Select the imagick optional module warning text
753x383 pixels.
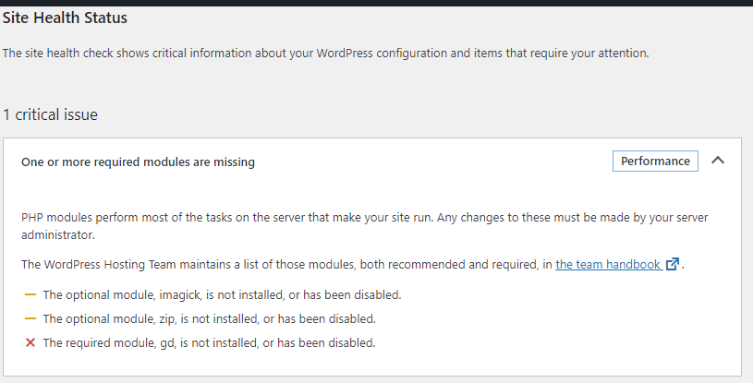tap(222, 294)
